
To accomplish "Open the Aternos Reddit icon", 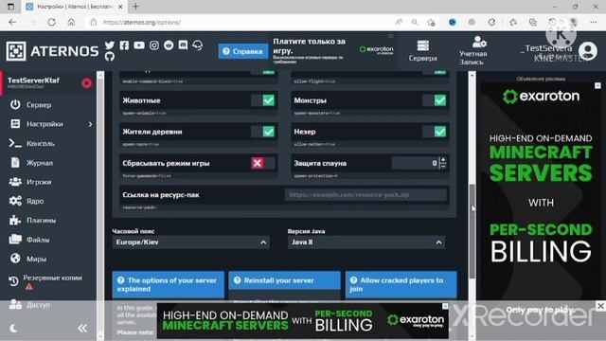I will click(169, 45).
